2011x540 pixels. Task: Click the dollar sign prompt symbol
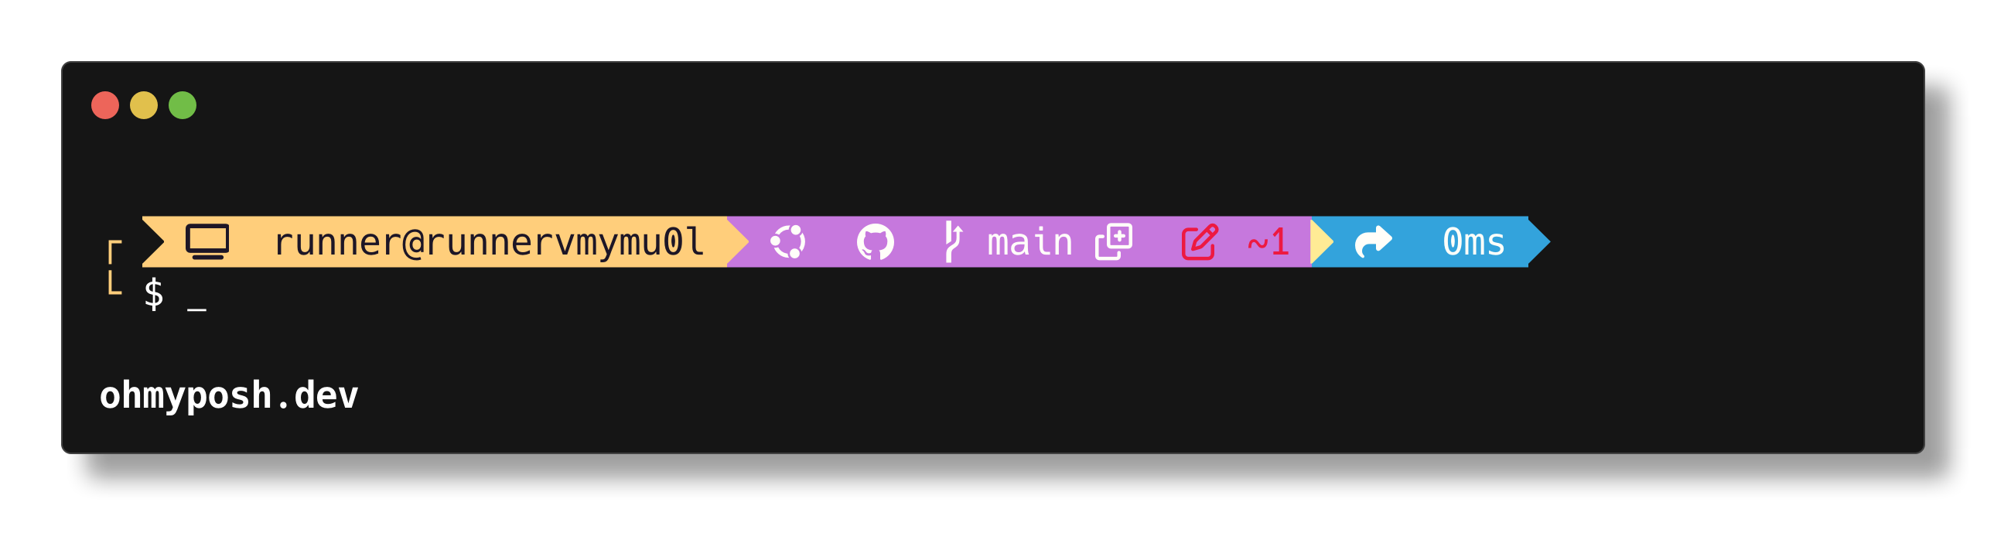click(154, 295)
